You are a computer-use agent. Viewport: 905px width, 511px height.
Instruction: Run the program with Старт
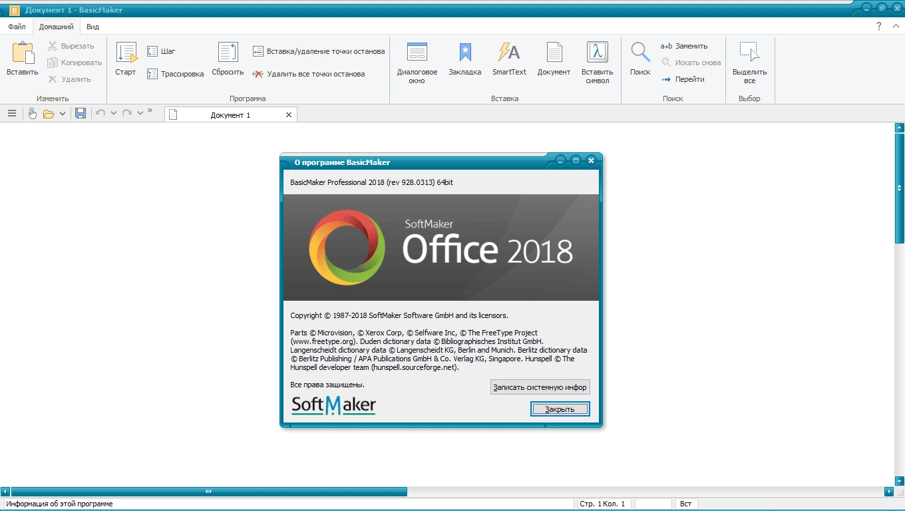click(126, 59)
